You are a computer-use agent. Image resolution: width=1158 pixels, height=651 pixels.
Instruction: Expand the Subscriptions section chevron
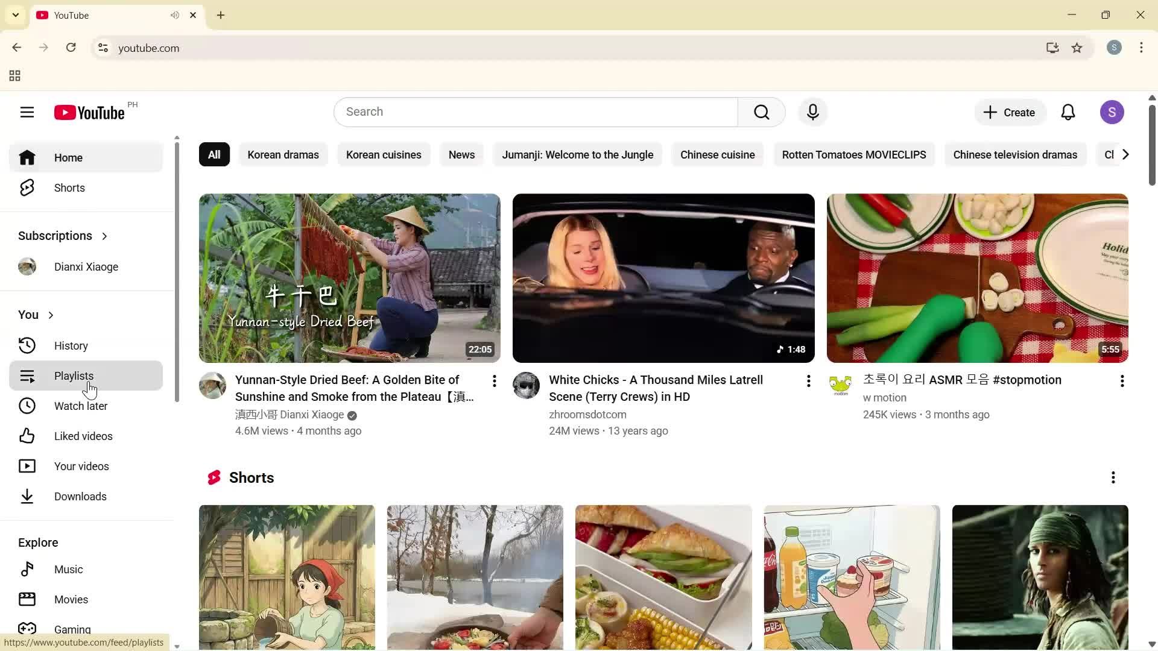(x=105, y=236)
